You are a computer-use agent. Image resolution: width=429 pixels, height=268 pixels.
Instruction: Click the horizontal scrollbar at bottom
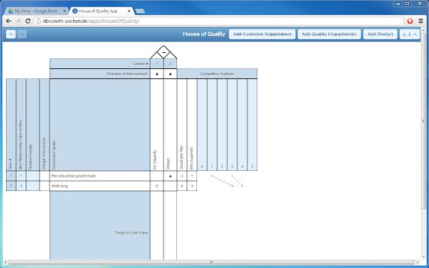[x=211, y=263]
